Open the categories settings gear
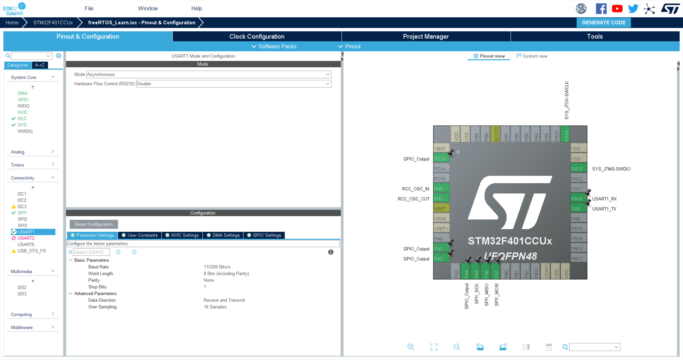The width and height of the screenshot is (683, 360). pyautogui.click(x=59, y=56)
